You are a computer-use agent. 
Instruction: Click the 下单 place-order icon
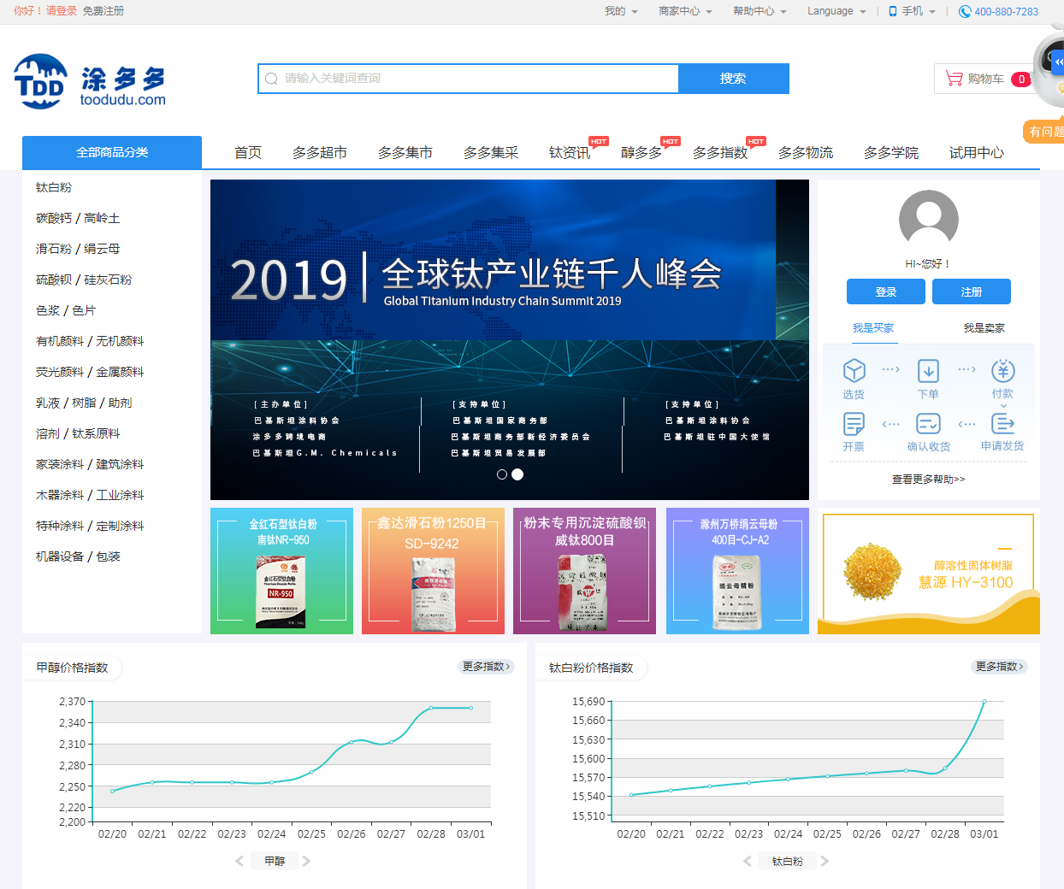click(928, 372)
